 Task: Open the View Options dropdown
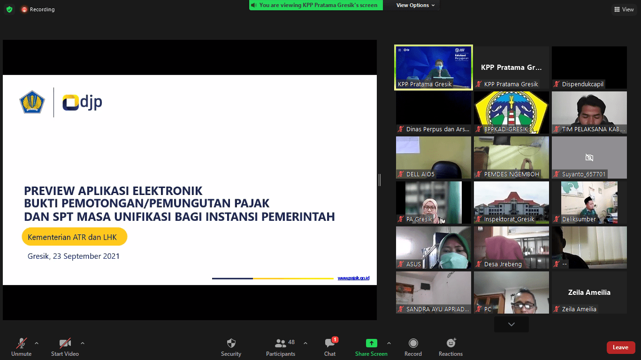click(415, 5)
